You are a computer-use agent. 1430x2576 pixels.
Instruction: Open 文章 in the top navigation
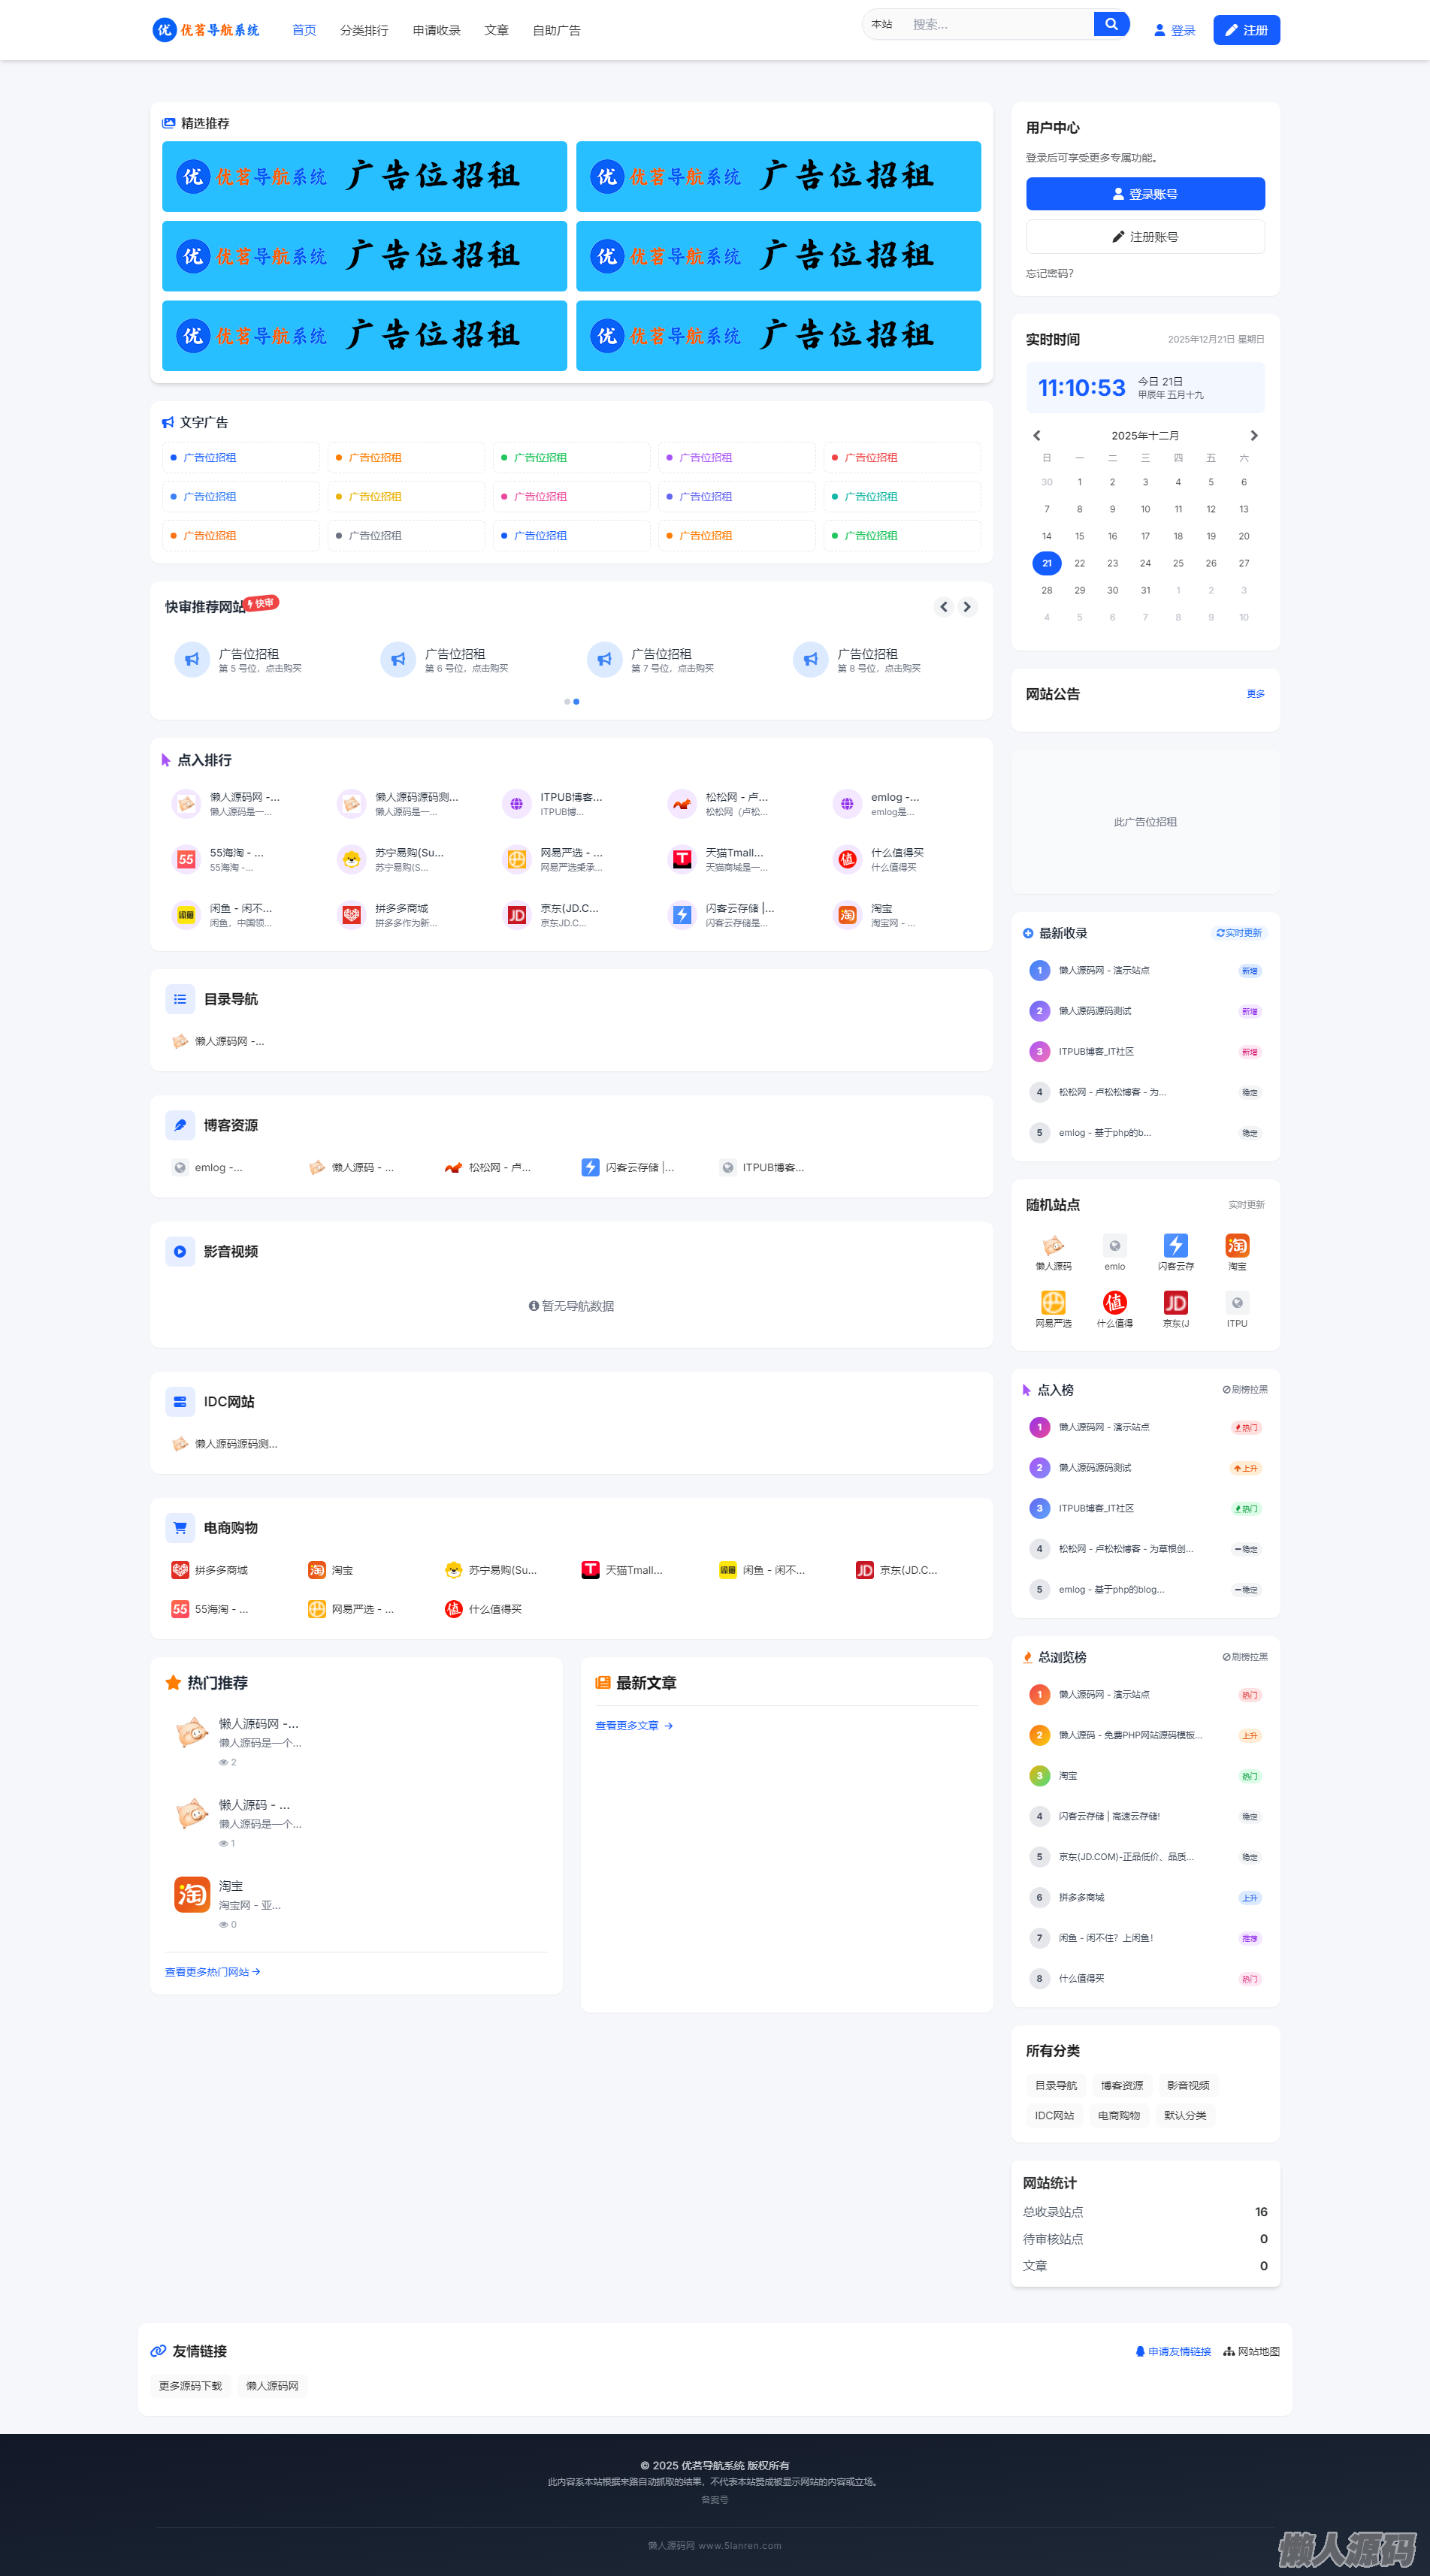click(497, 30)
